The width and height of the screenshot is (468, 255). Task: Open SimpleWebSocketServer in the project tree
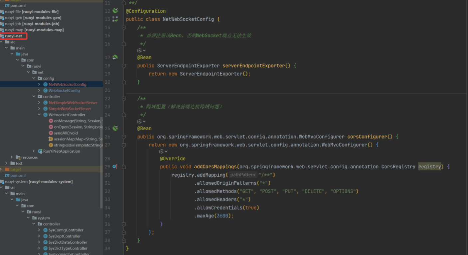tap(70, 109)
